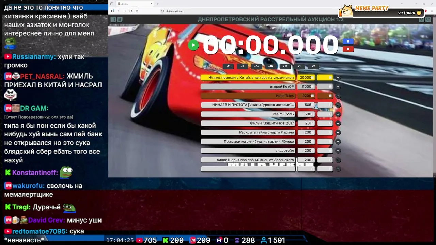The height and width of the screenshot is (245, 436).
Task: Click the plus icon on the 'Psalm 5:9-13' row
Action: pyautogui.click(x=338, y=114)
